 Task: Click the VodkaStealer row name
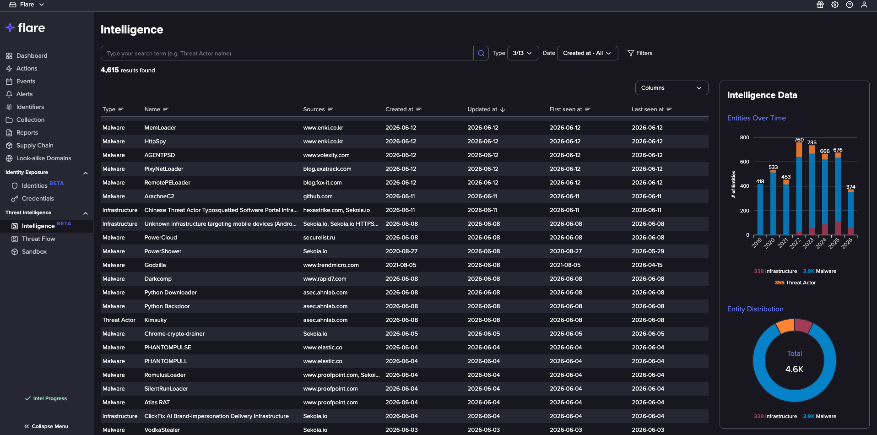162,430
